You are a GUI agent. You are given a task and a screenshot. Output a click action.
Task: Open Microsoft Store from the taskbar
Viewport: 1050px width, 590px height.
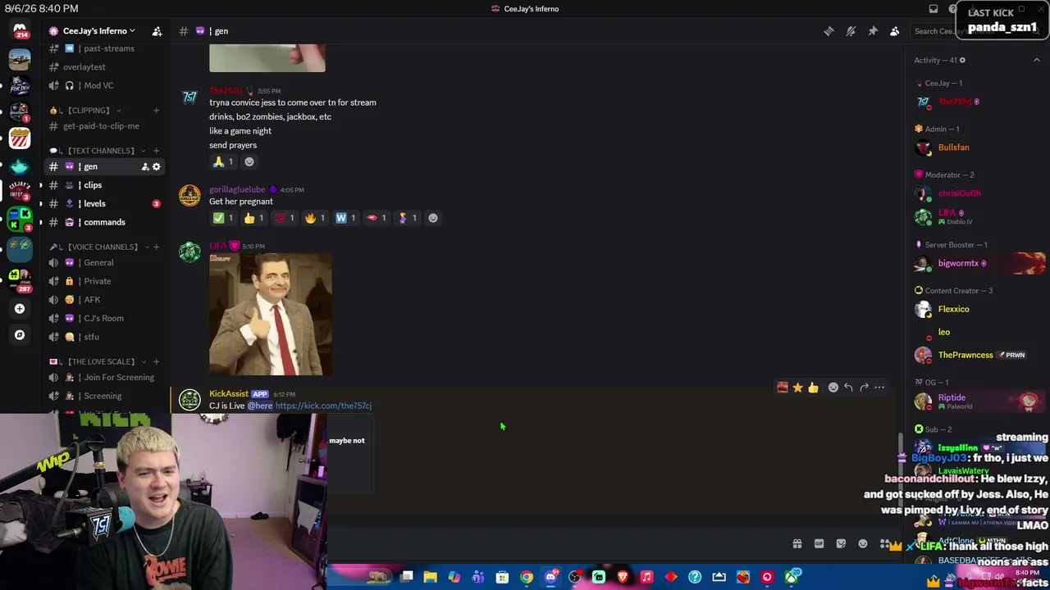(x=502, y=578)
